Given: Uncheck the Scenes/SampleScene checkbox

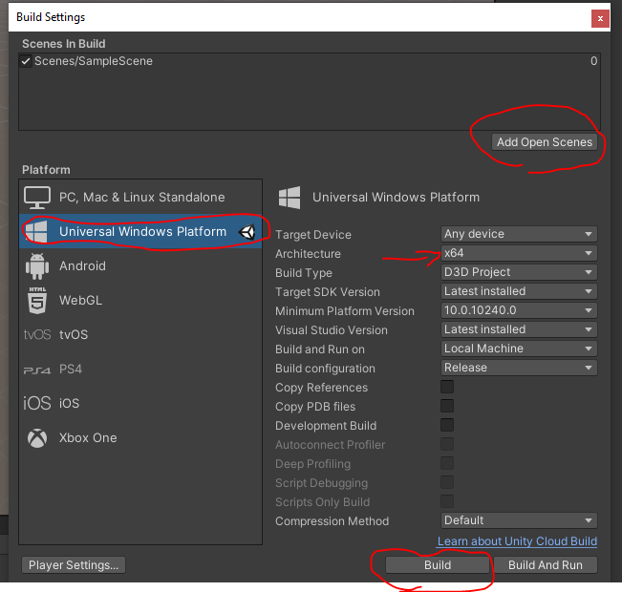Looking at the screenshot, I should click(x=26, y=61).
